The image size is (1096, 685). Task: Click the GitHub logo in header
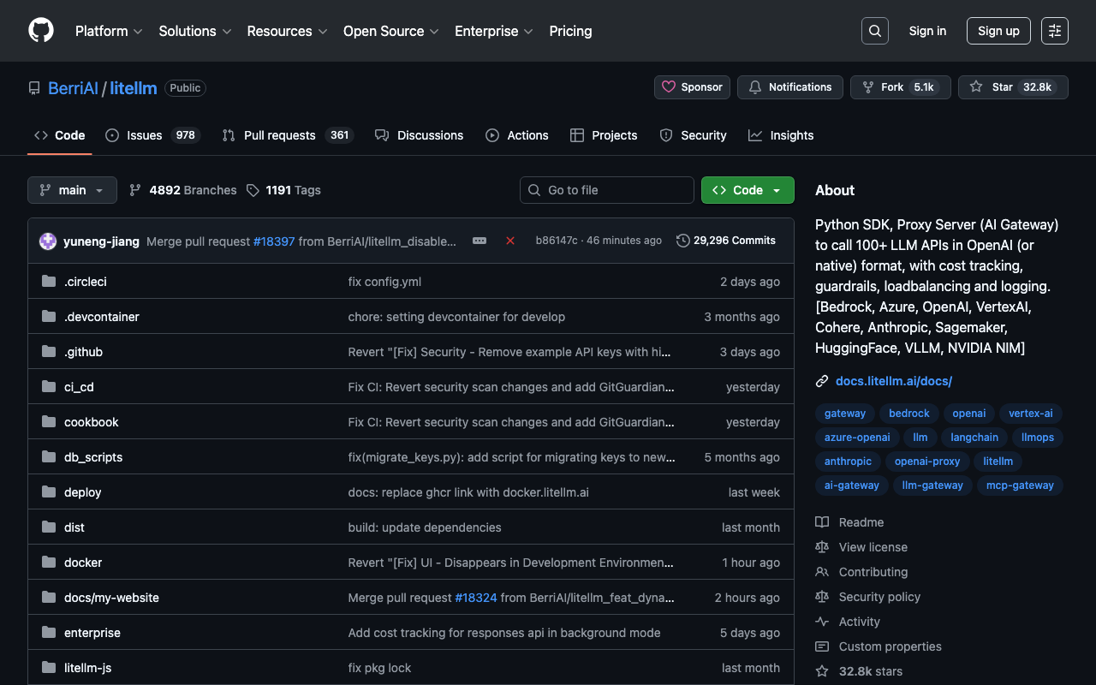[41, 31]
